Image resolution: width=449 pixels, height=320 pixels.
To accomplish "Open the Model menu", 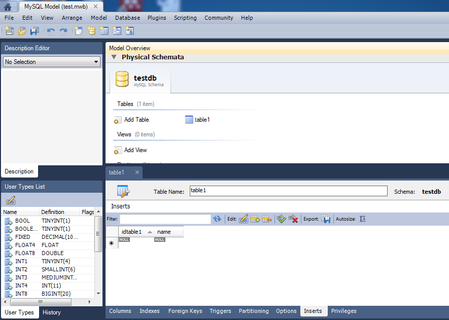I will pyautogui.click(x=99, y=18).
